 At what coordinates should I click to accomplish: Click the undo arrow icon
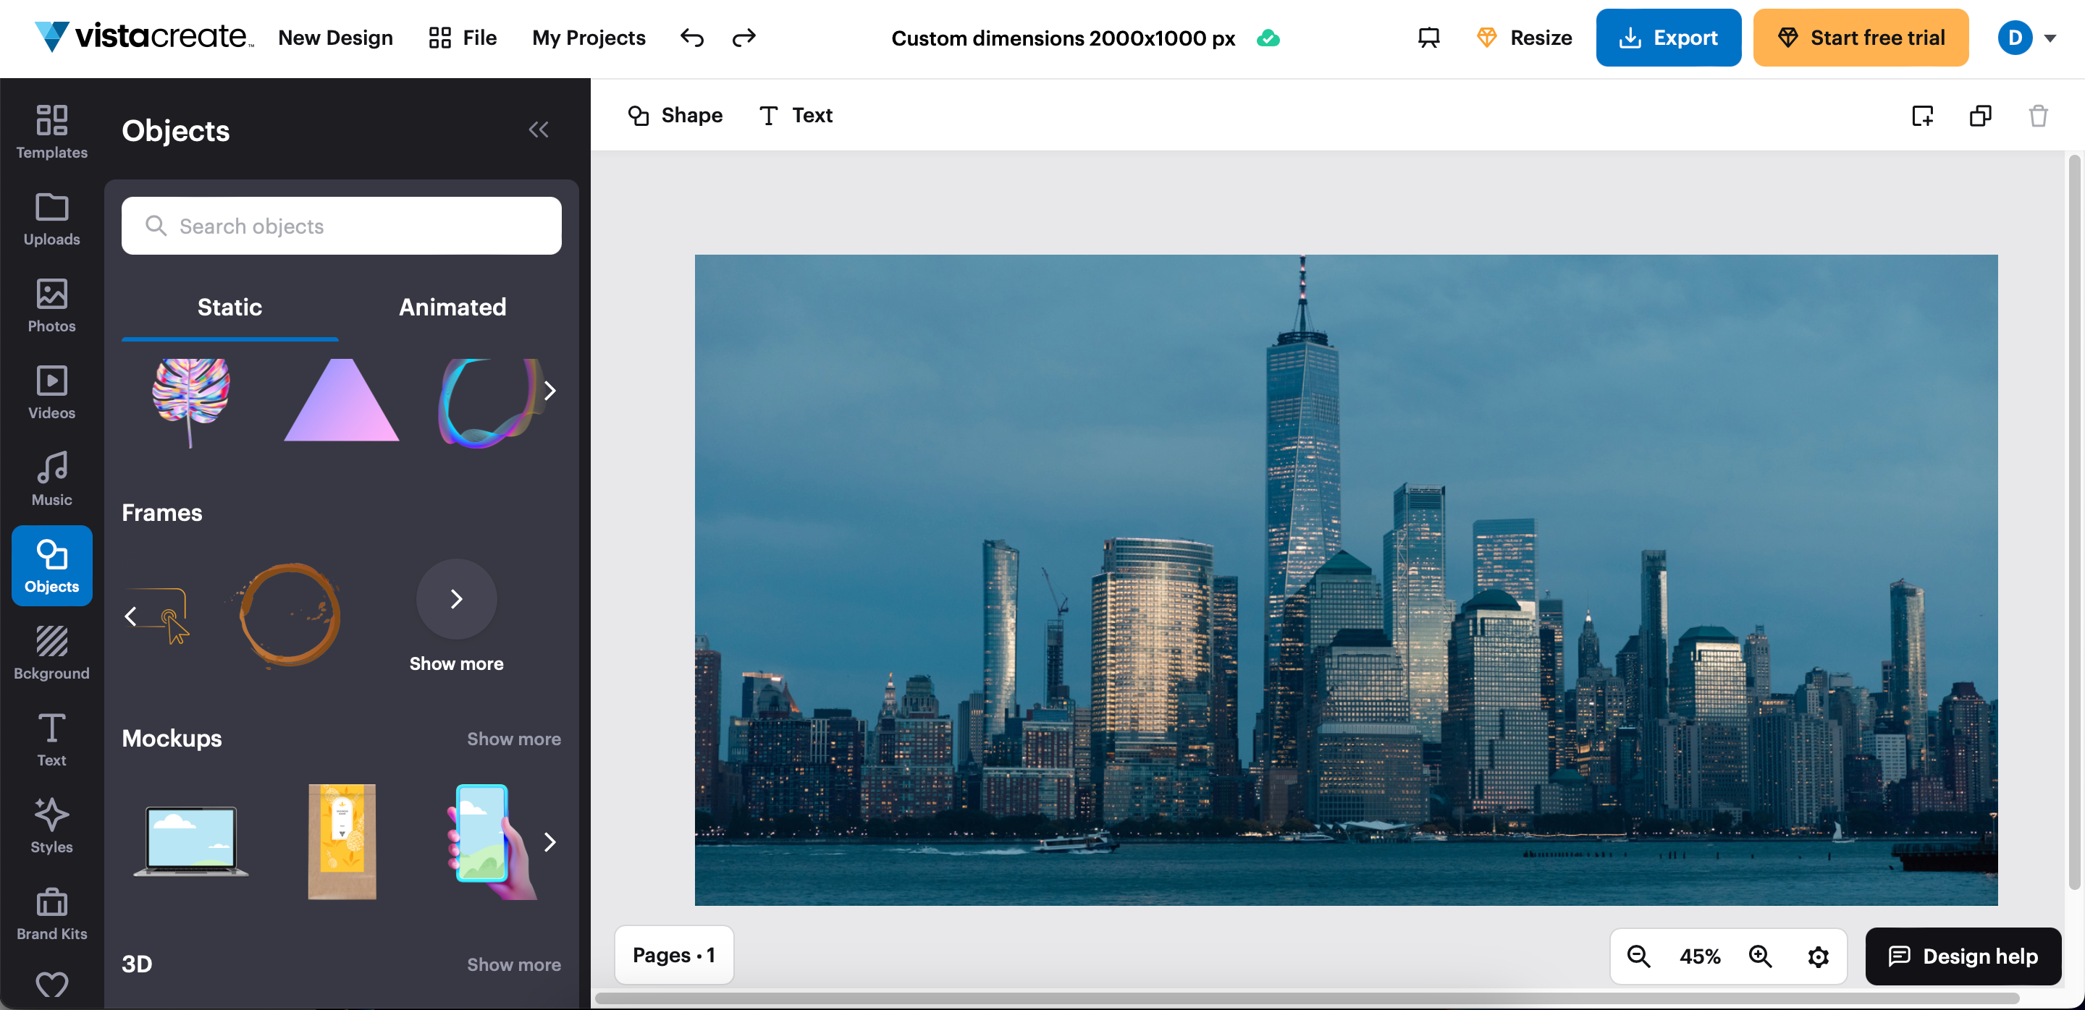[x=692, y=38]
